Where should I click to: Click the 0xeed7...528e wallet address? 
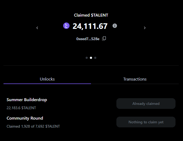pyautogui.click(x=88, y=39)
